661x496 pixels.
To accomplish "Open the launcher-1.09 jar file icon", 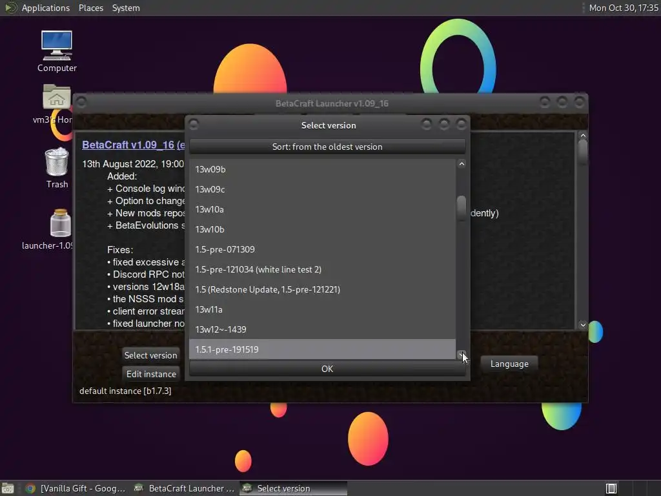I will [x=60, y=223].
